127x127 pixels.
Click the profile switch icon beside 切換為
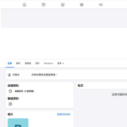[x=9, y=75]
